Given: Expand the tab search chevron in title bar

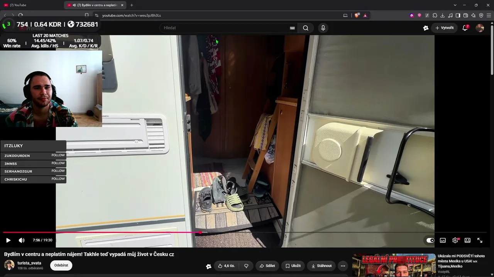Looking at the screenshot, I should coord(455,5).
